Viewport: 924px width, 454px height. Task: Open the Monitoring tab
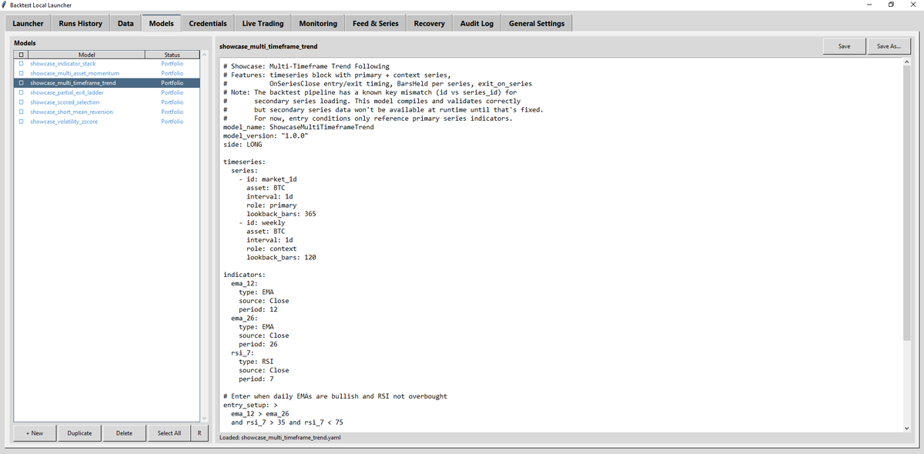tap(318, 23)
